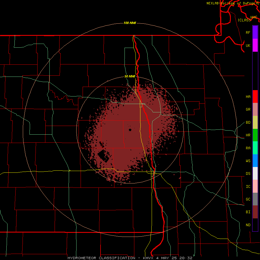Click the [CLAS] label
260x260 pixels.
click(244, 20)
